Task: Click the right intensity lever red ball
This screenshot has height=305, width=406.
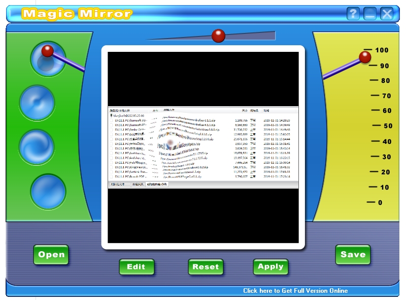Action: [365, 57]
